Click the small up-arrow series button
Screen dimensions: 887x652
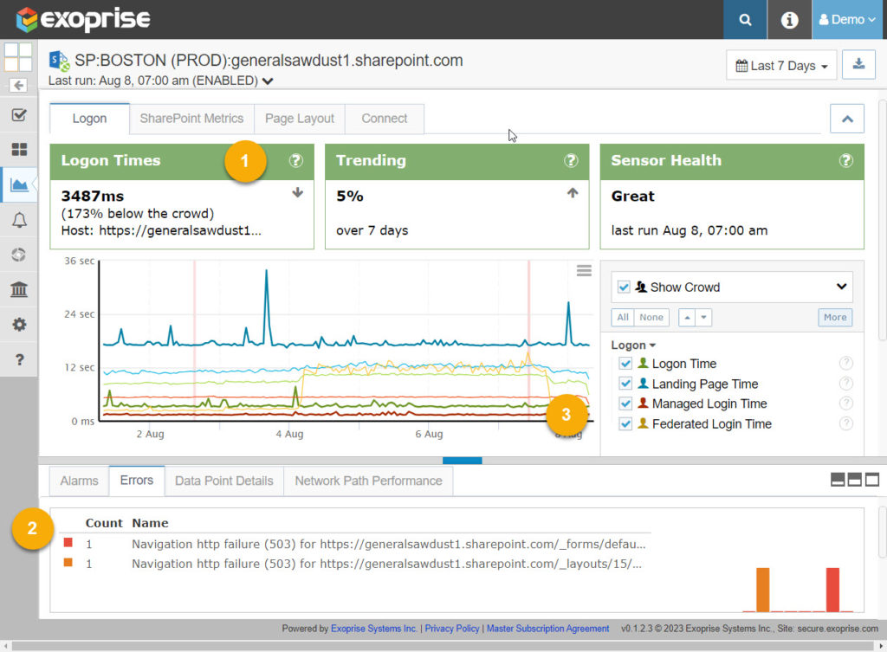[x=687, y=318]
